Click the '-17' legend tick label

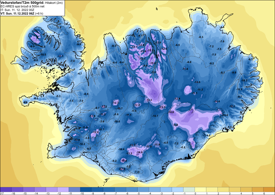pos(2,193)
